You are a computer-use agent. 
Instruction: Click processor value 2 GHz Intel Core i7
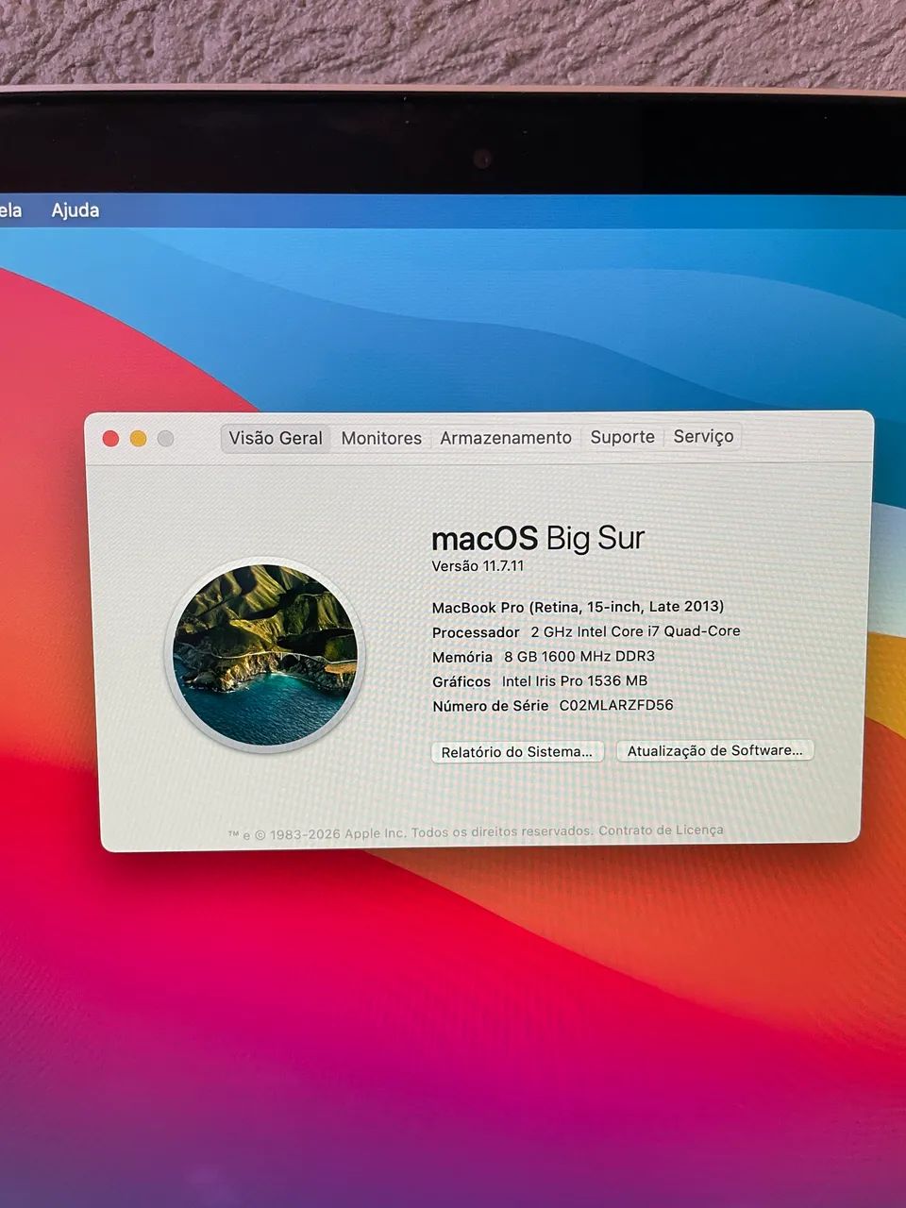635,631
